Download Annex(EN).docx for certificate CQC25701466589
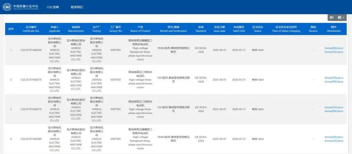The height and width of the screenshot is (154, 352). coord(334,137)
